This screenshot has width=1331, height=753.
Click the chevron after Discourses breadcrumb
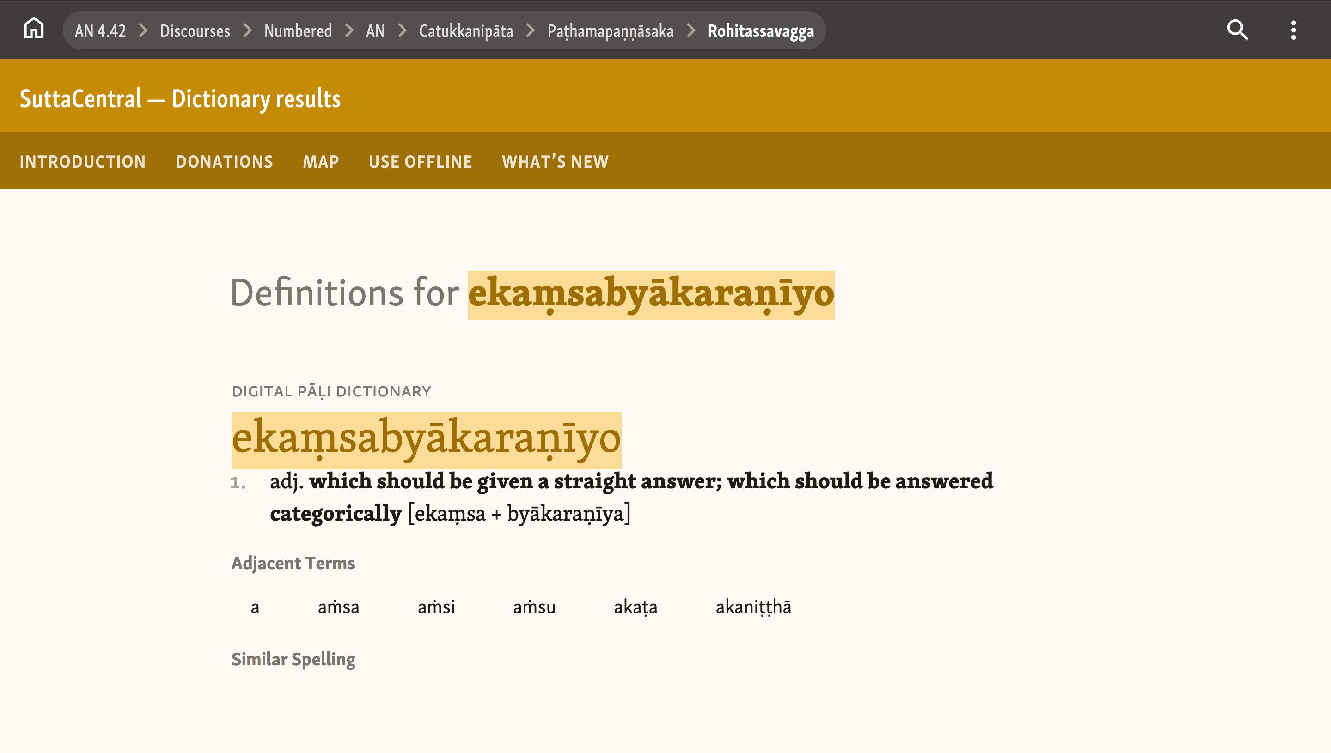[x=247, y=30]
